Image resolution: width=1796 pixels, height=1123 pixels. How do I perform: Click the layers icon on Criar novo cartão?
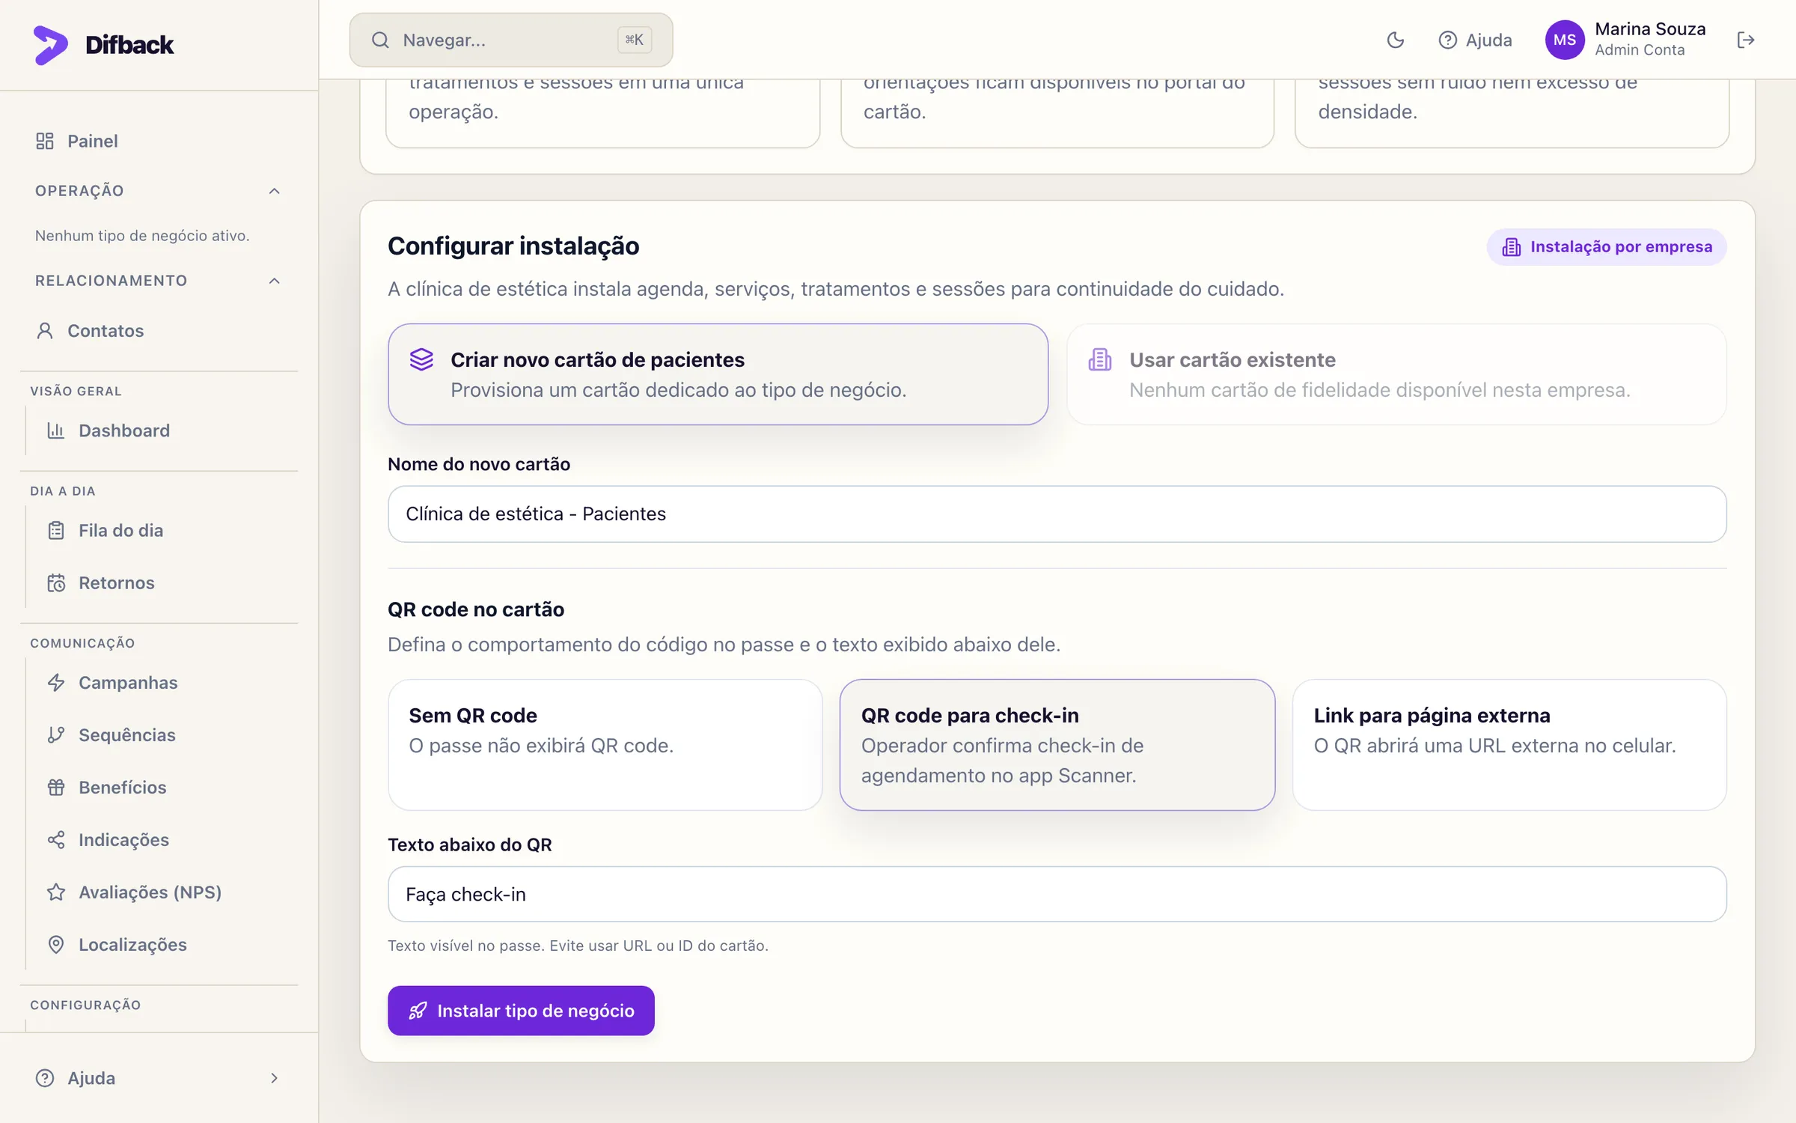[421, 359]
